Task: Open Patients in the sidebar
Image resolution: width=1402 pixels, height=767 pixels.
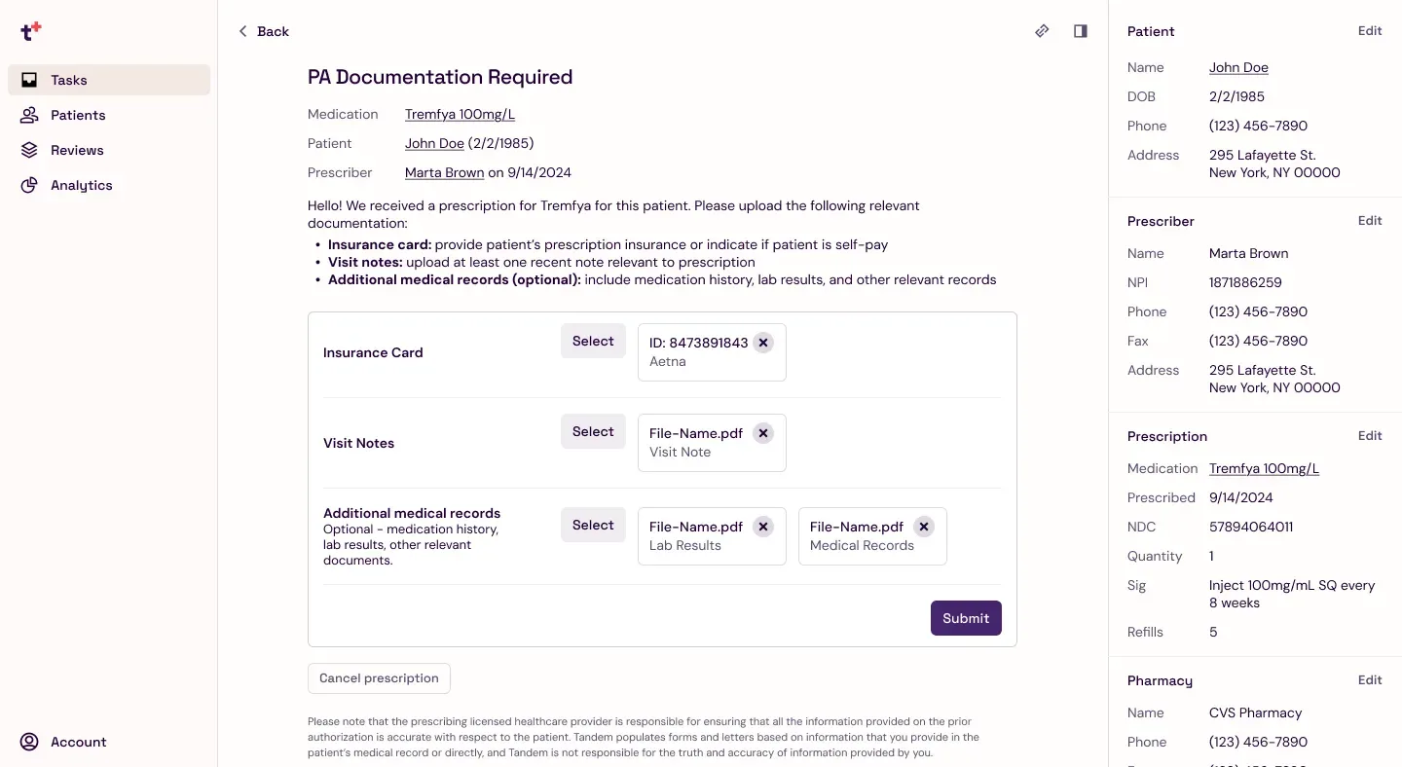Action: coord(78,115)
